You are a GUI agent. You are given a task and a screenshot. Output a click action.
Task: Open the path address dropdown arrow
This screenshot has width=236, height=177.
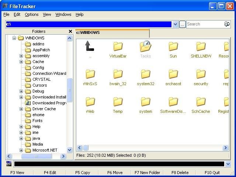point(175,24)
